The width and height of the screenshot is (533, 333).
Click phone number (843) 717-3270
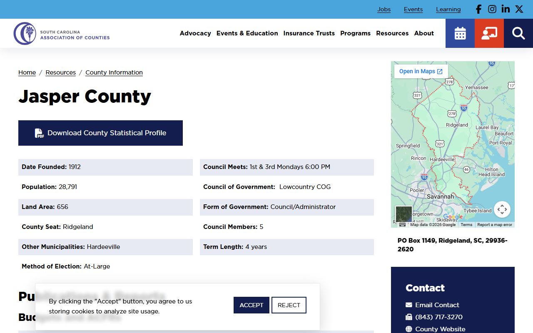[439, 317]
